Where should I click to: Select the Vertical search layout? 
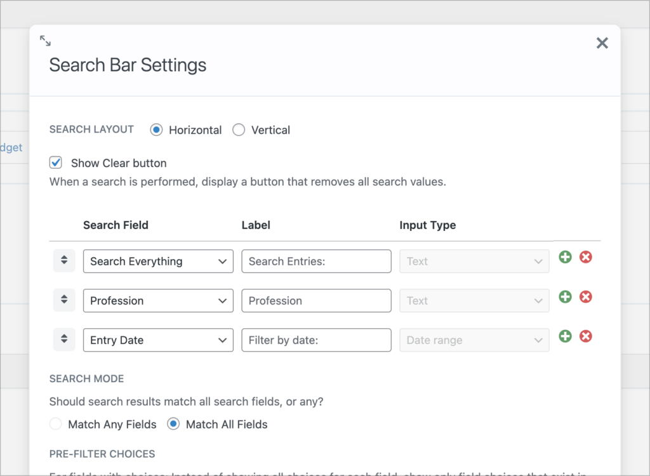239,129
